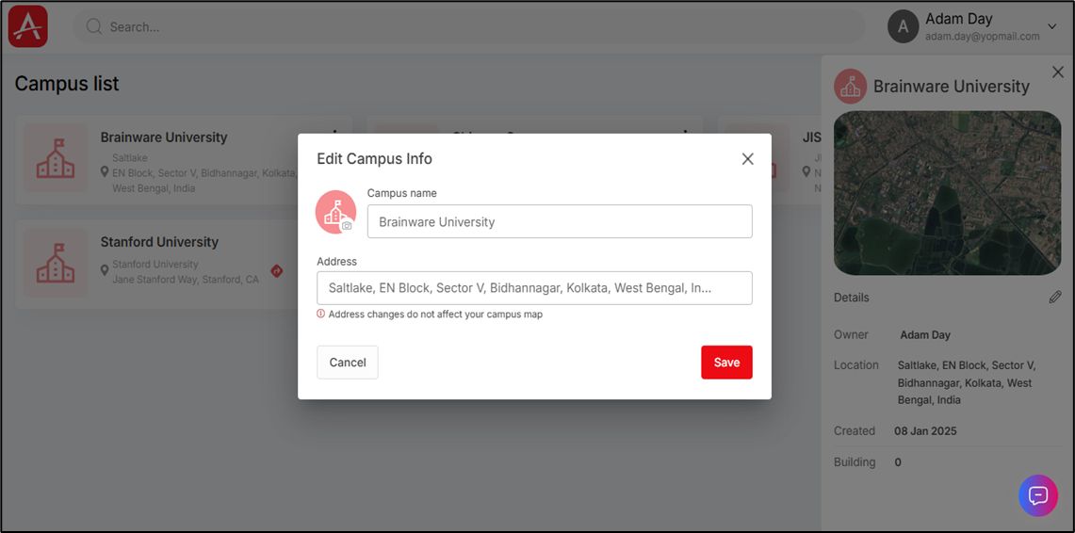
Task: Open the Adam Day account dropdown arrow
Action: coord(1052,26)
